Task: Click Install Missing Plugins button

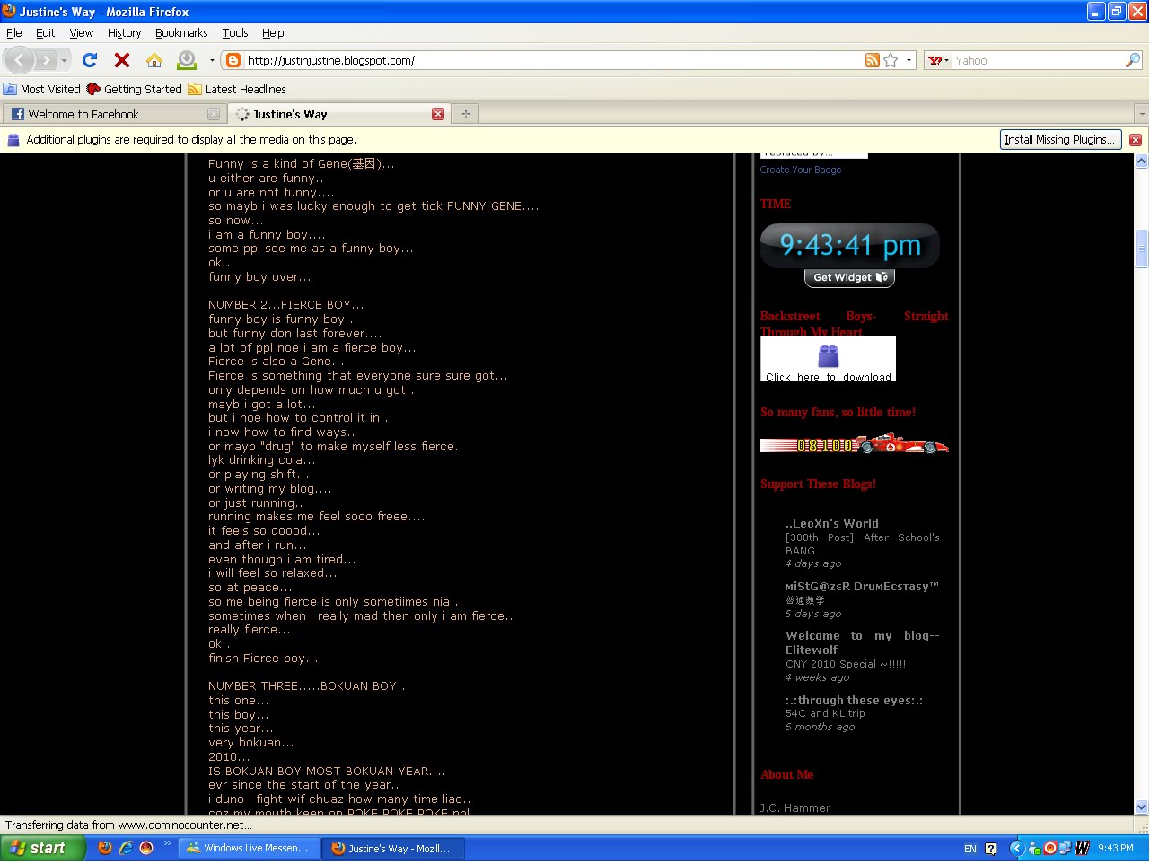Action: pyautogui.click(x=1060, y=139)
